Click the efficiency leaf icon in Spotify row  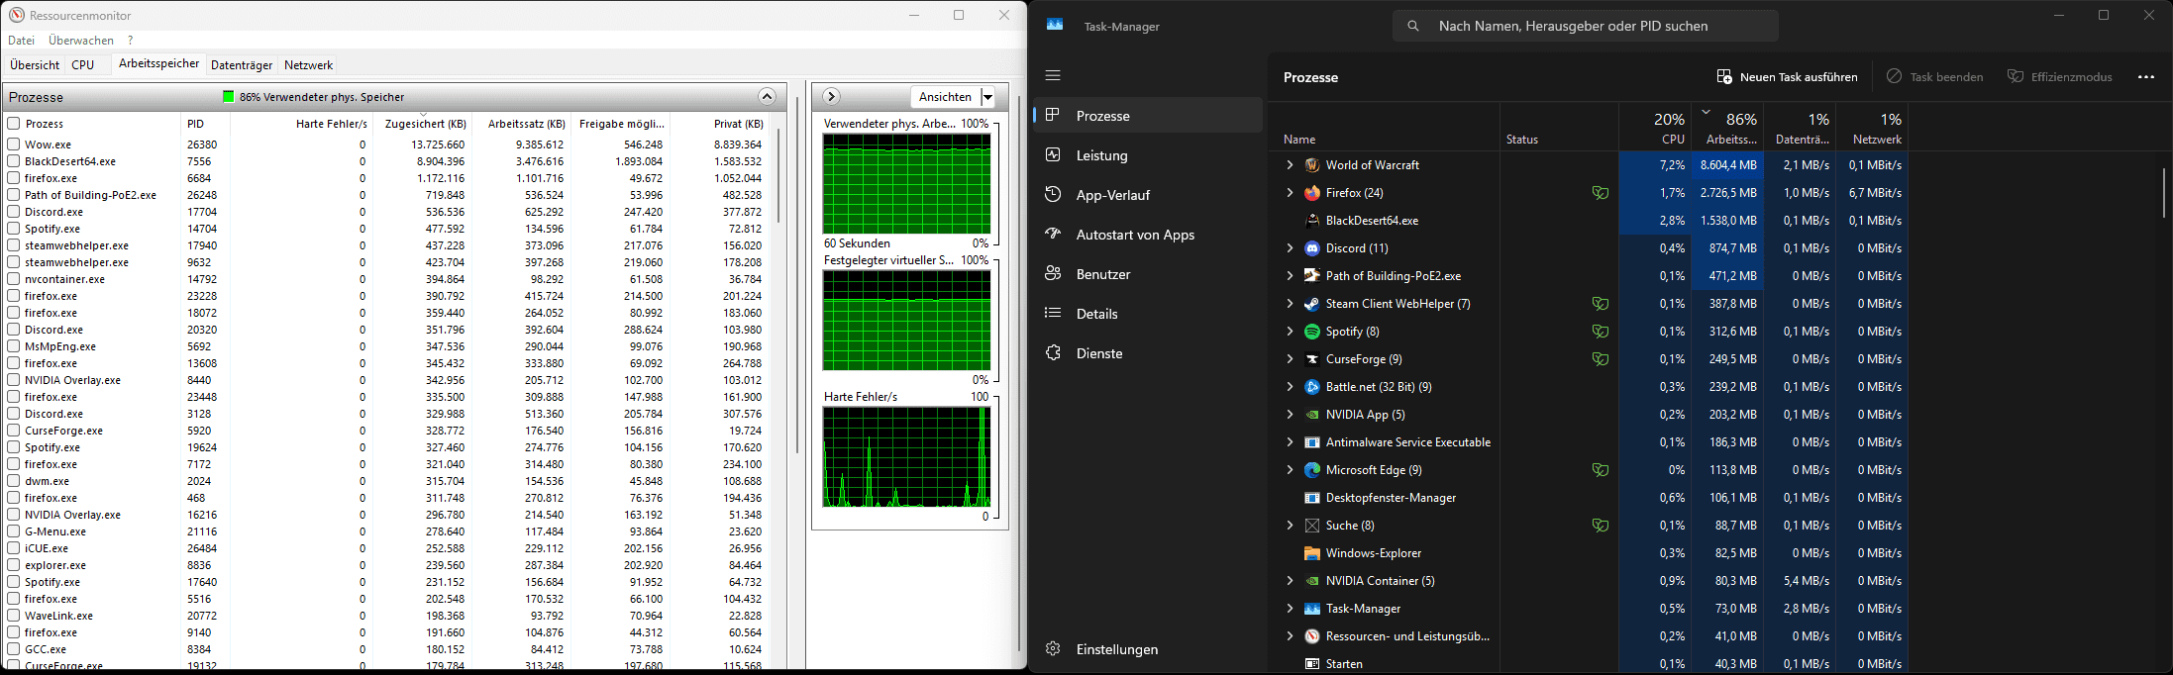coord(1600,332)
